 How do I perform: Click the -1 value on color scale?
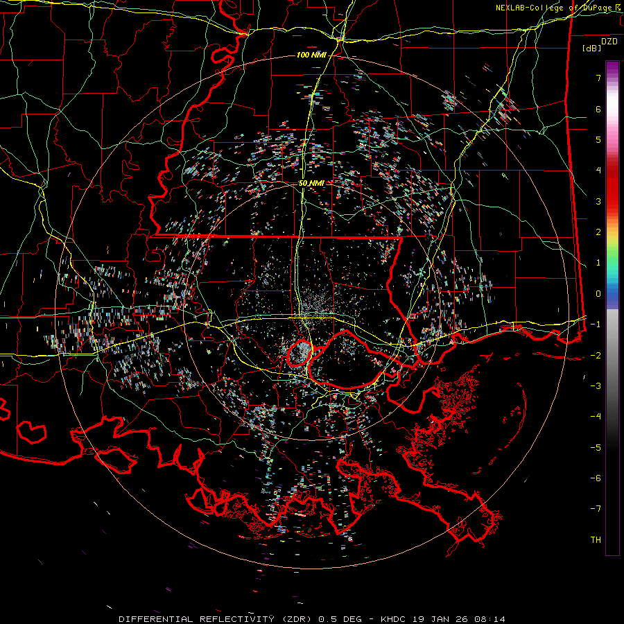[x=596, y=324]
